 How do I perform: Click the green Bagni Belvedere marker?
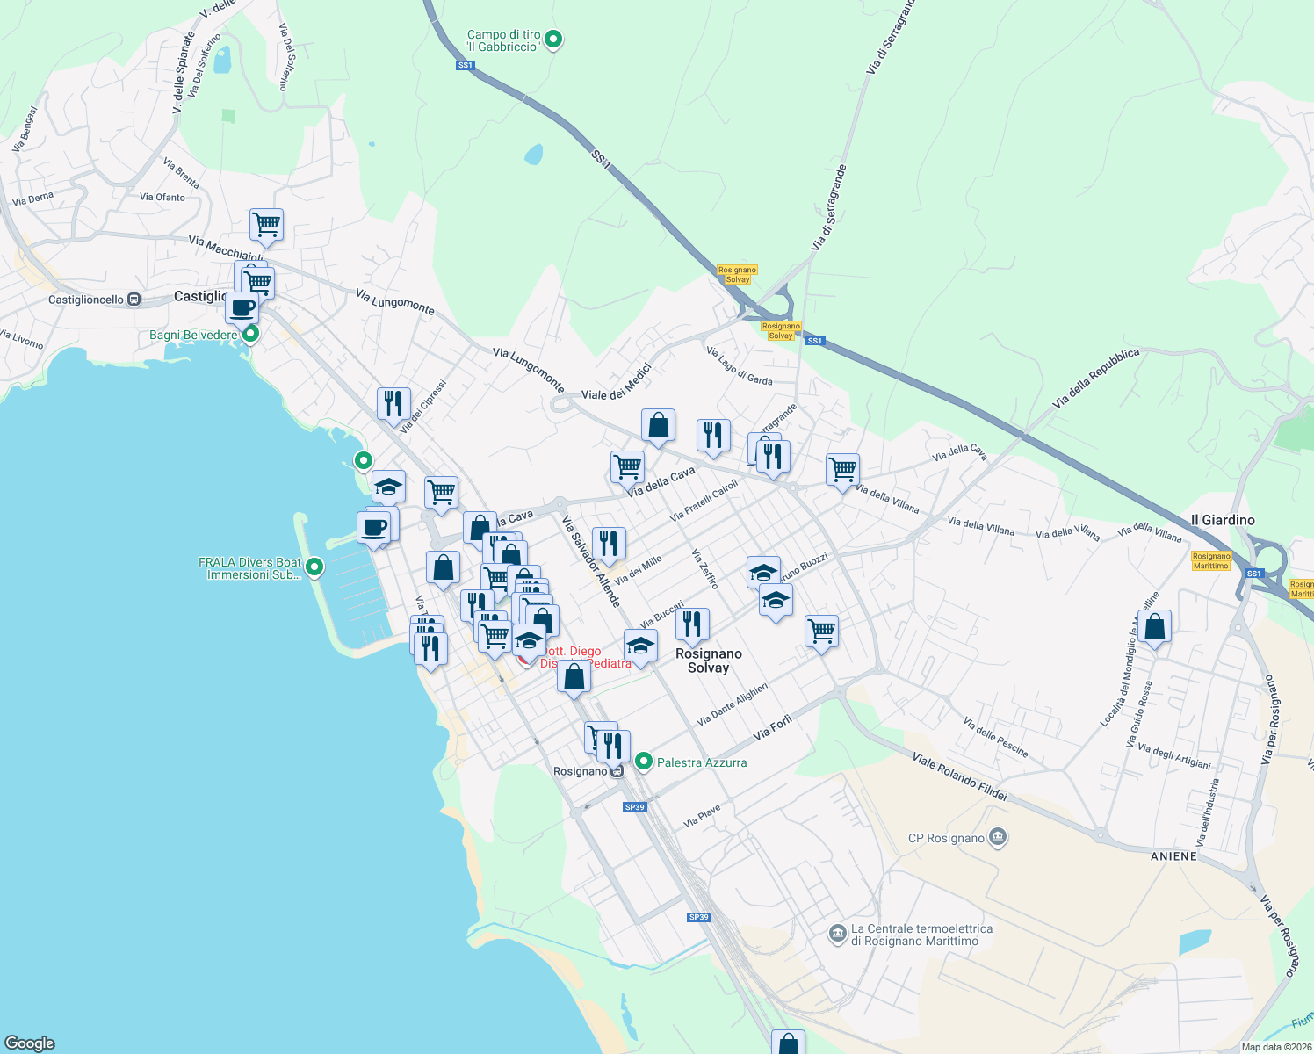[250, 335]
